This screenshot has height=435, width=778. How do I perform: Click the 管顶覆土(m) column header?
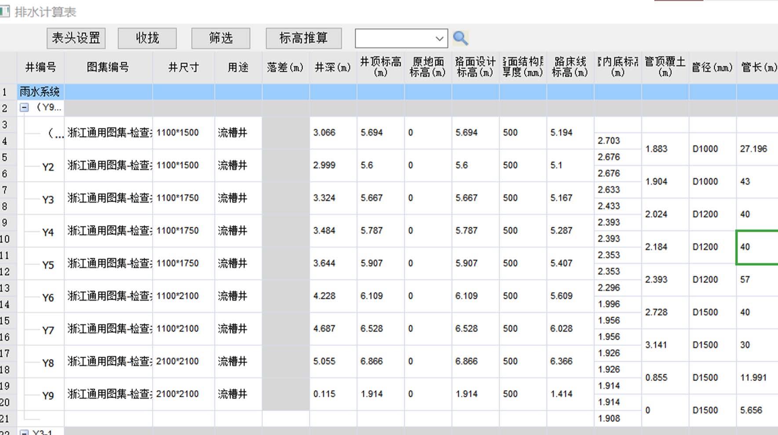click(x=665, y=67)
